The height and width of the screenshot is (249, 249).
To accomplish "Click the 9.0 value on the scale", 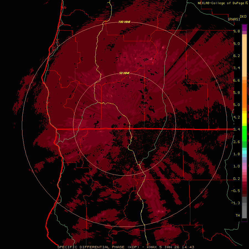I will [x=237, y=43].
